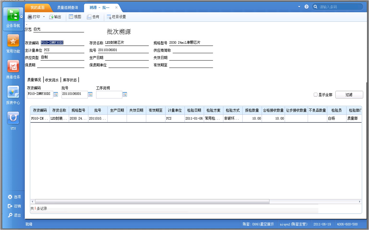
Task: Open 常用功能 star icon in sidebar
Action: pyautogui.click(x=13, y=41)
